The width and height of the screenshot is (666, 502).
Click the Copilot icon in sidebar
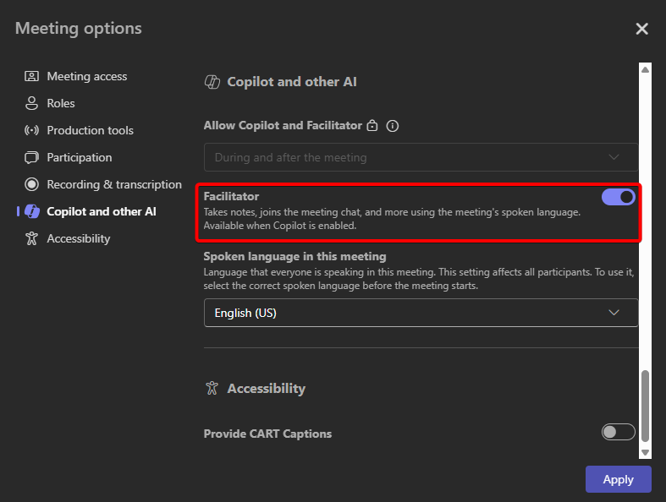(x=32, y=211)
